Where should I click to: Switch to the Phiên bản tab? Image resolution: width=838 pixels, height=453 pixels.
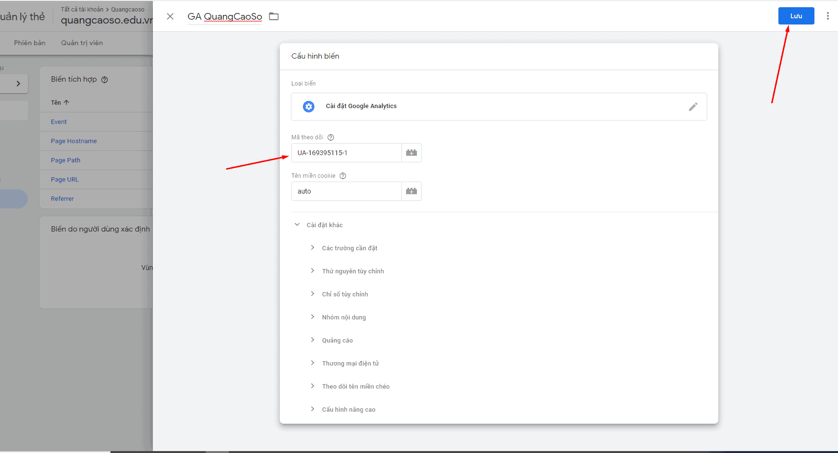pyautogui.click(x=30, y=43)
